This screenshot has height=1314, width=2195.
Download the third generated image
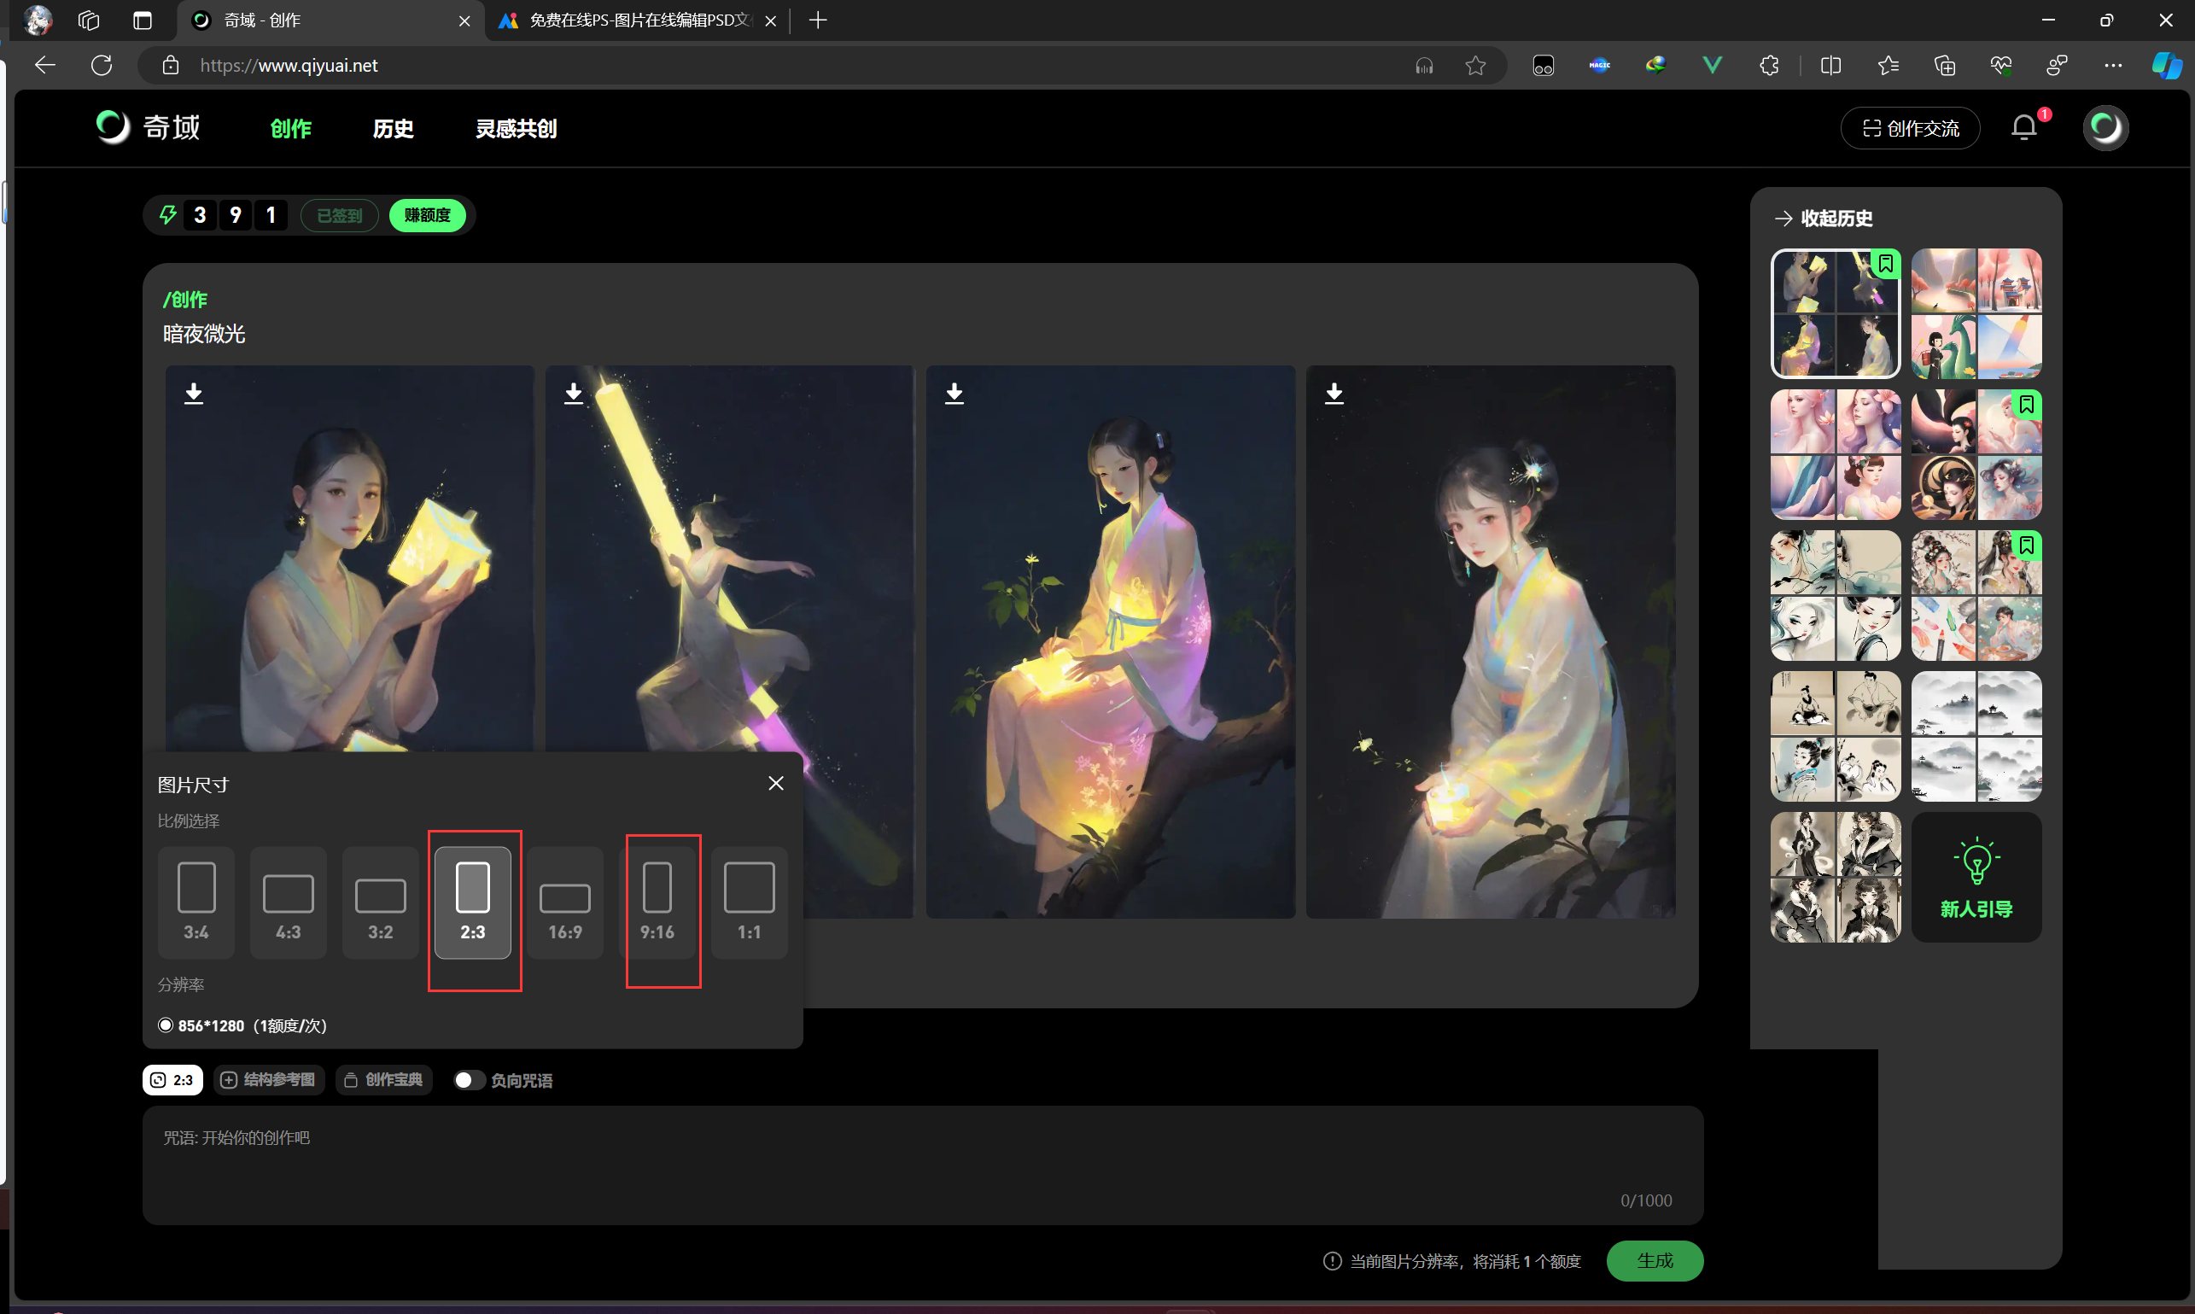point(954,393)
